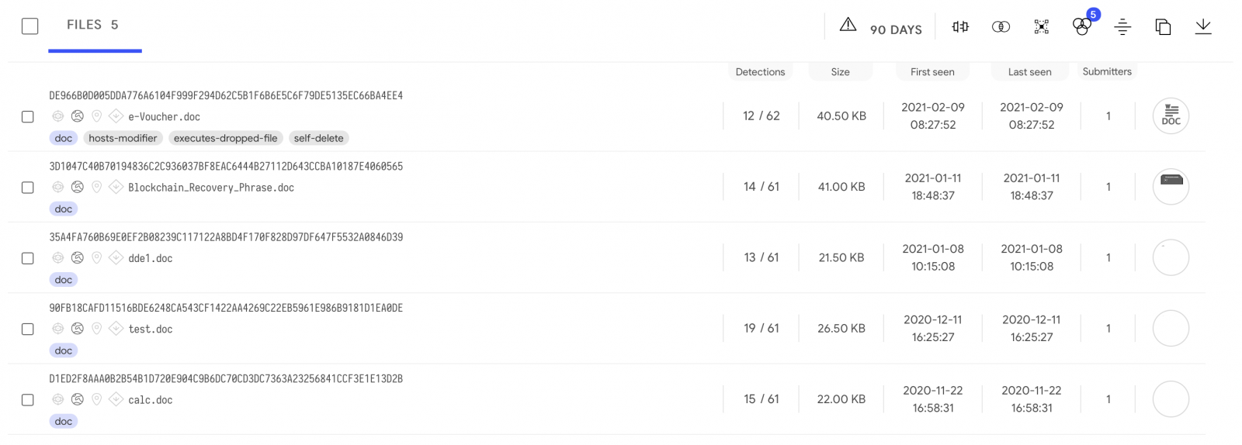Click the three-circles icon with the 5 badge
1242x445 pixels.
point(1081,26)
